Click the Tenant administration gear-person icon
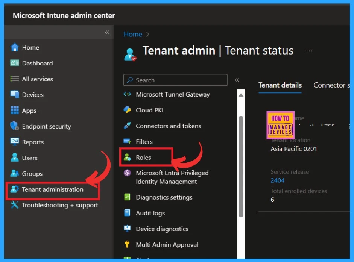This screenshot has height=262, width=354. pos(15,189)
